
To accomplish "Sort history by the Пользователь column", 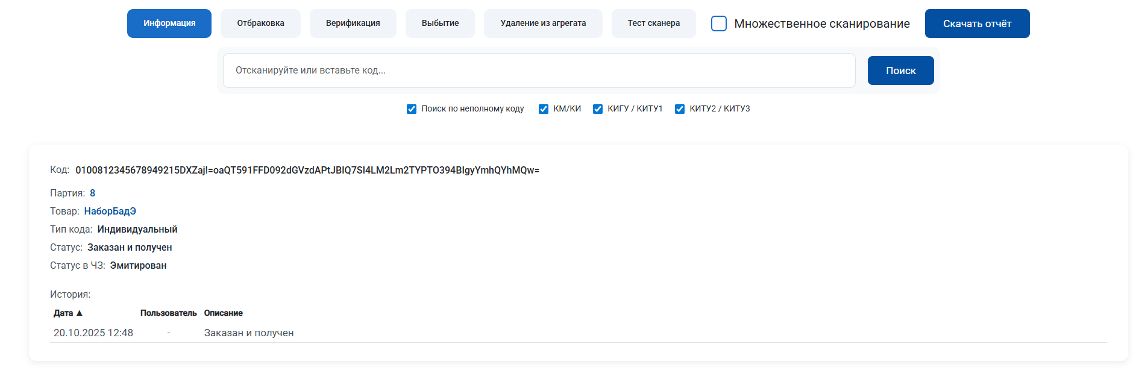I will 168,313.
